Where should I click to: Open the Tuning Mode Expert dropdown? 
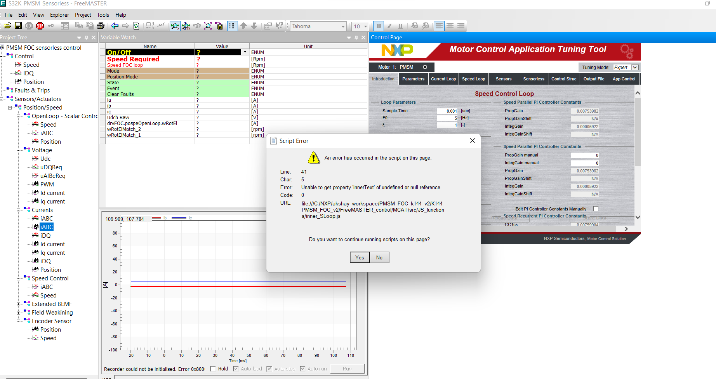click(635, 67)
